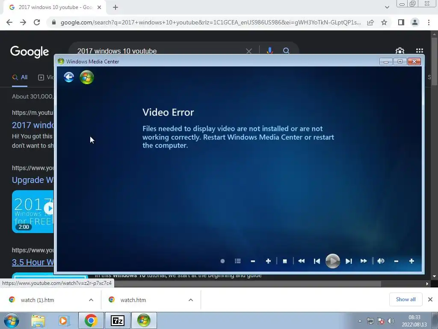The width and height of the screenshot is (438, 329).
Task: Search by voice with the microphone
Action: 269,51
